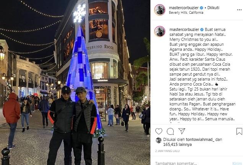Screen dimensions: 243x165
Task: Open Beverly Hills, California location link
Action: coord(186,13)
